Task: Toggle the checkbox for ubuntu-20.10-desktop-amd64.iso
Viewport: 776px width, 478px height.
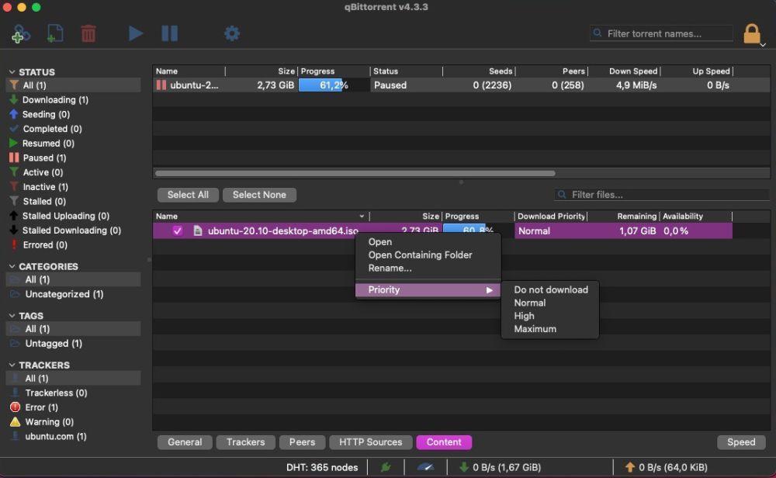Action: point(177,230)
